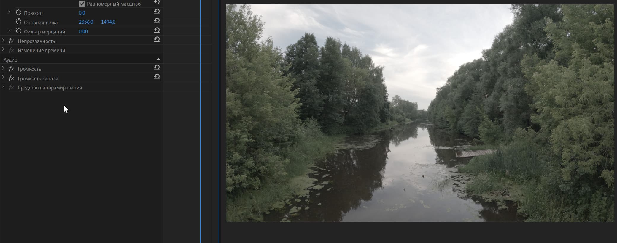Image resolution: width=617 pixels, height=243 pixels.
Task: Toggle the Фильтр мерцаний stopwatch icon
Action: pos(19,31)
